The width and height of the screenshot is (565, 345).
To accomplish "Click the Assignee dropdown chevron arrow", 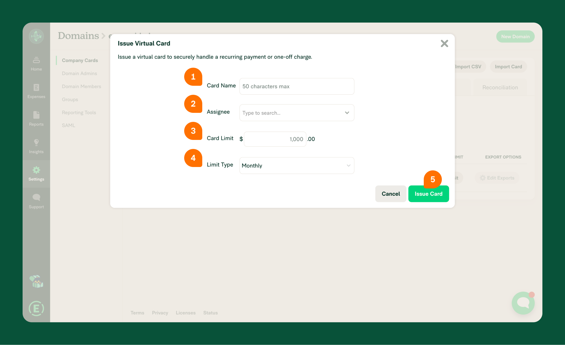I will [347, 113].
